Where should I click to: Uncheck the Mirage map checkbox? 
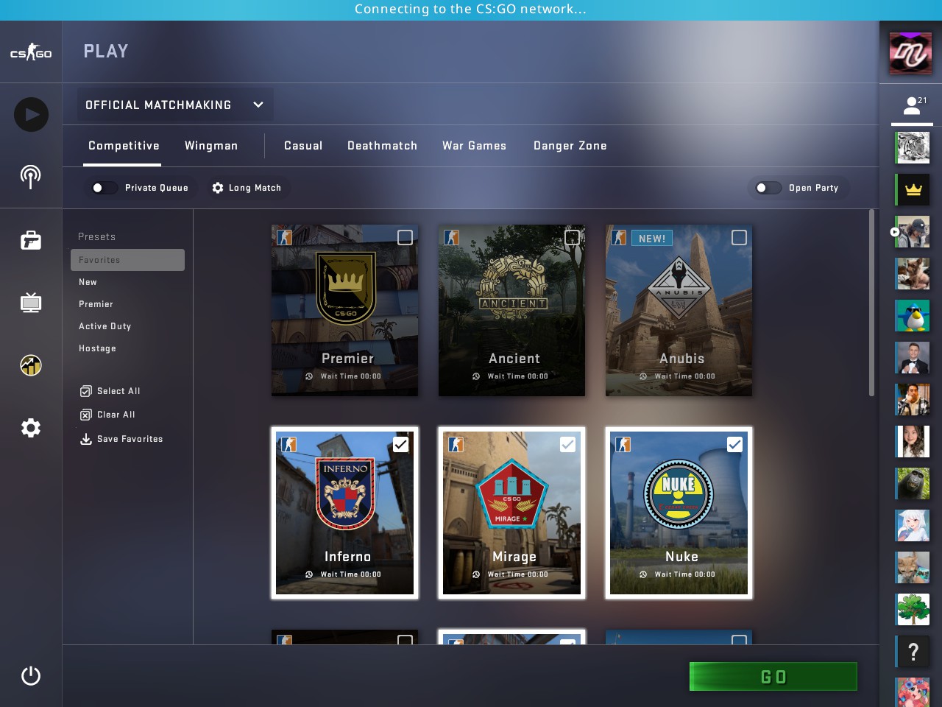[567, 444]
